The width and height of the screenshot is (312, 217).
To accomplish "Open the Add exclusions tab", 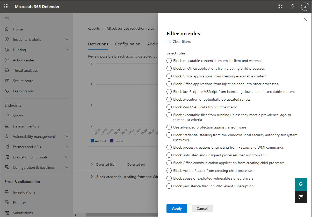I will [x=153, y=44].
